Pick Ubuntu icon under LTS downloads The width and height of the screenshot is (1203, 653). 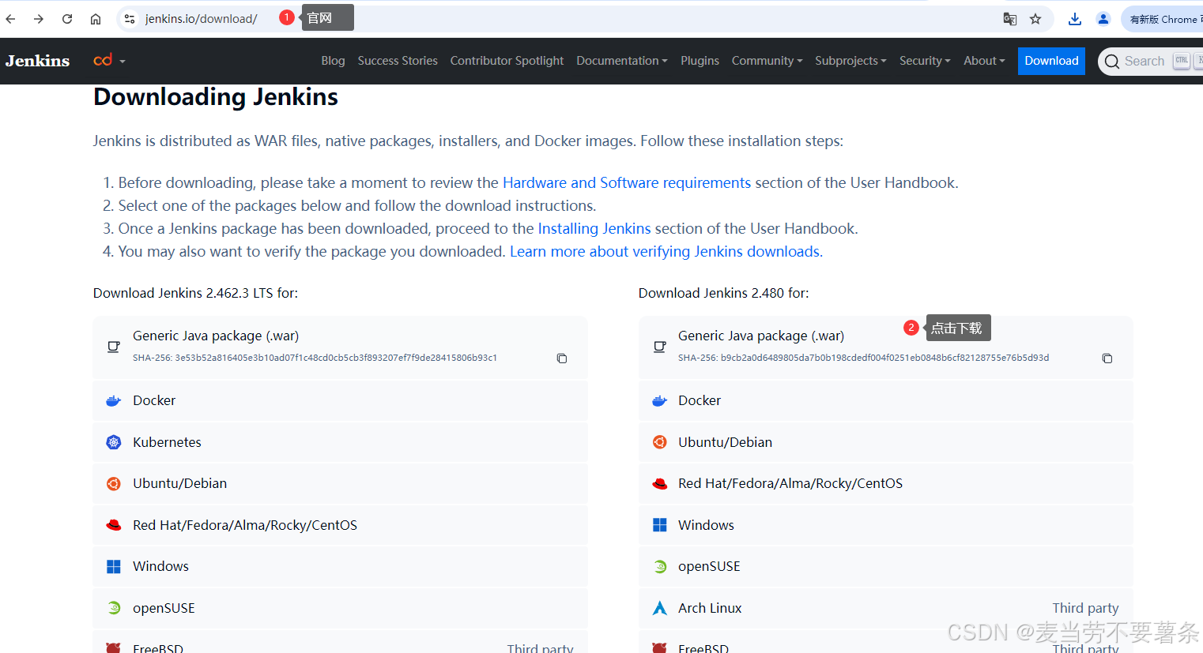(114, 483)
